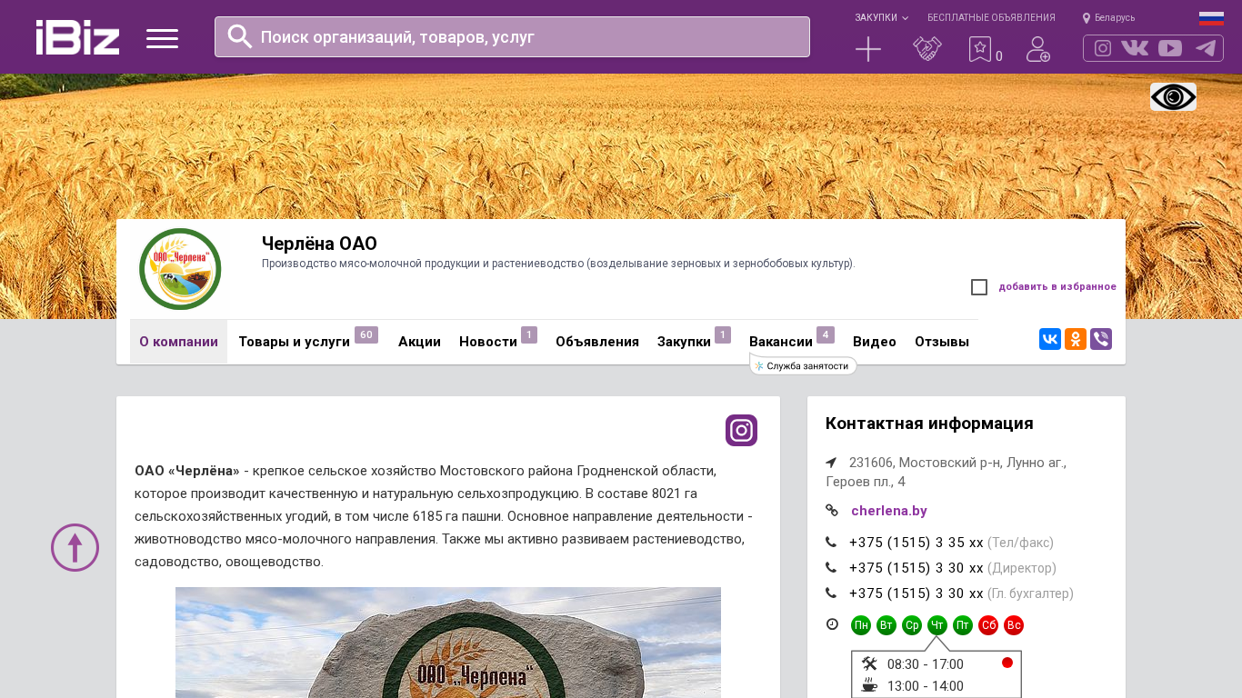Open the hamburger main menu
Viewport: 1242px width, 698px height.
tap(162, 38)
